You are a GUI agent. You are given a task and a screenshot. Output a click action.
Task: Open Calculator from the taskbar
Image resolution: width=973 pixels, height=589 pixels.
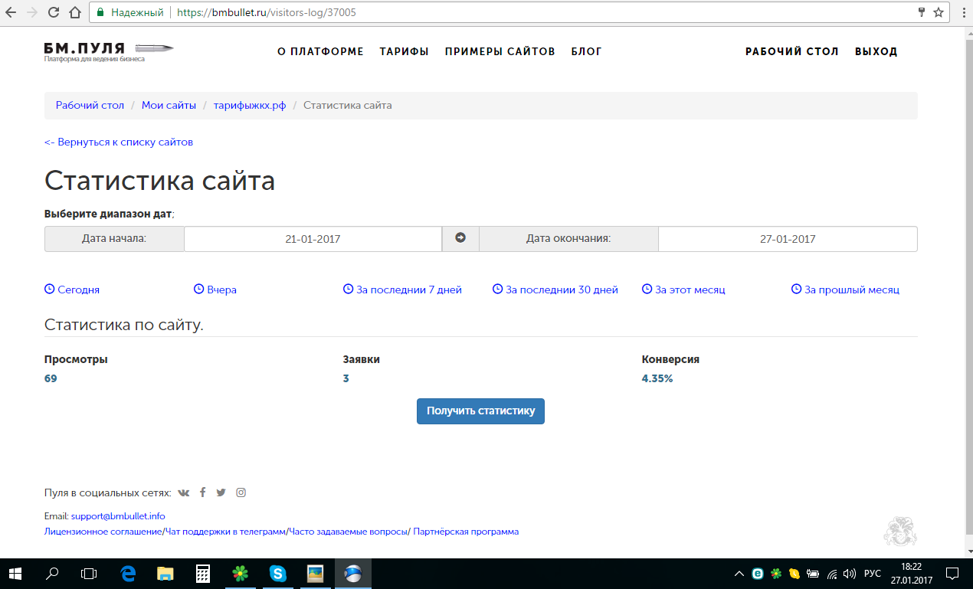pos(203,573)
